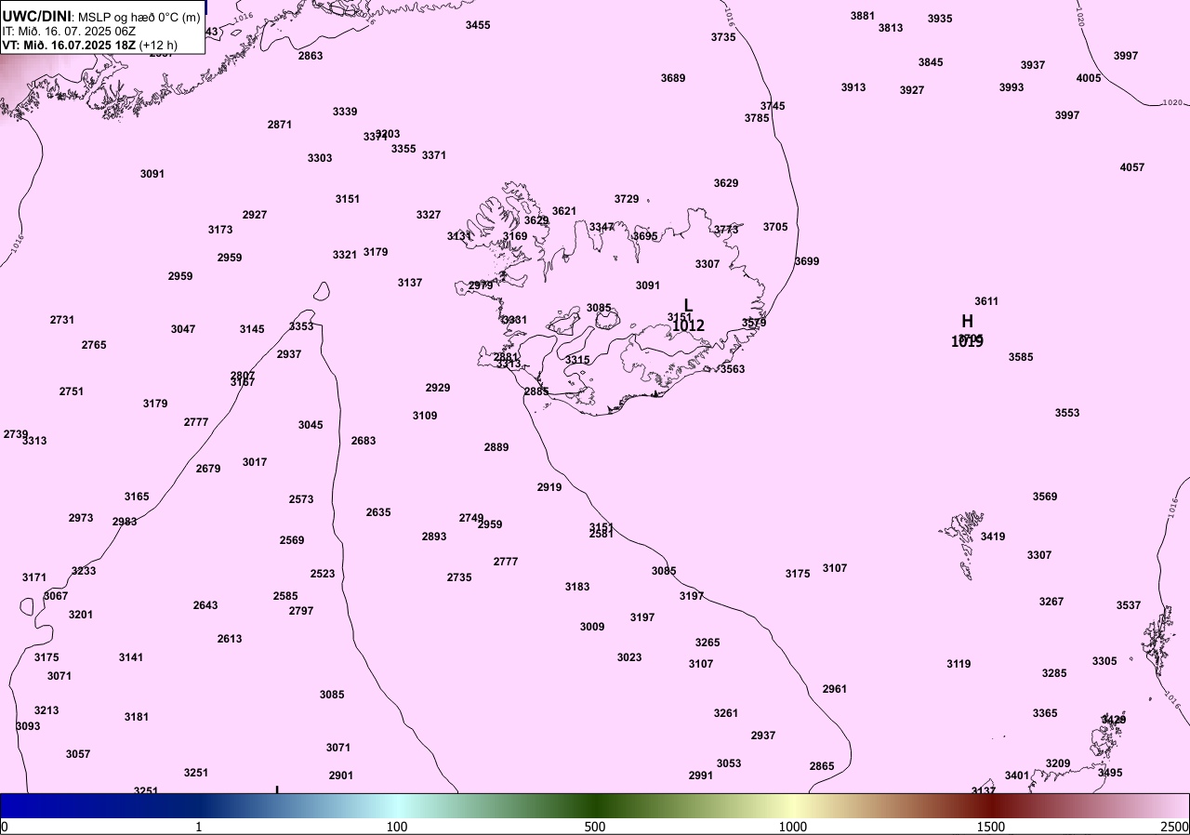Click the freezing level value 2901
The image size is (1190, 835).
(x=341, y=775)
